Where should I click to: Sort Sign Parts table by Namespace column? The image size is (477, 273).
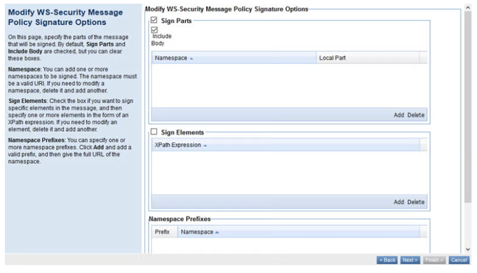pos(234,58)
